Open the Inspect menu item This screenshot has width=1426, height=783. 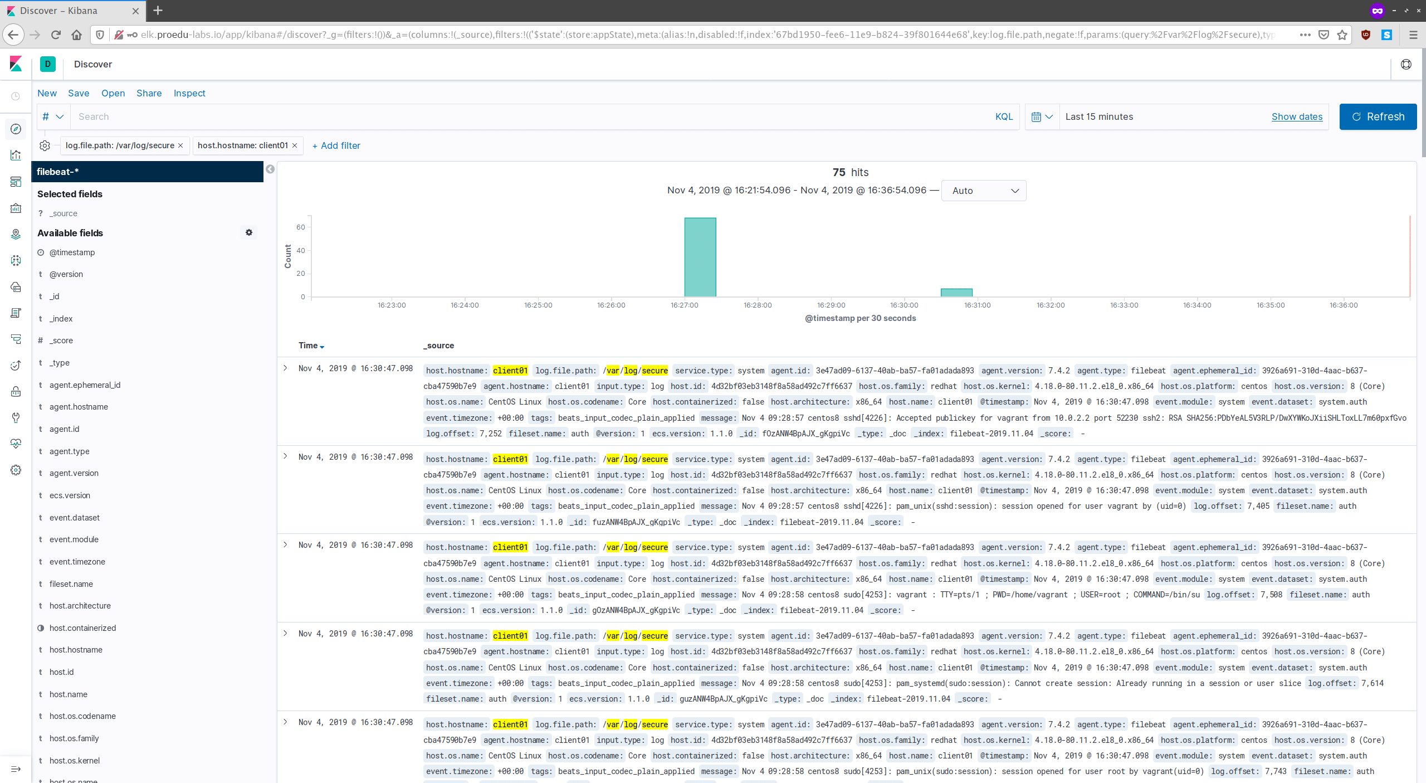point(189,93)
